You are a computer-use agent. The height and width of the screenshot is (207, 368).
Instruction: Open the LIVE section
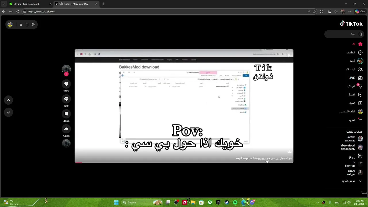pos(356,78)
